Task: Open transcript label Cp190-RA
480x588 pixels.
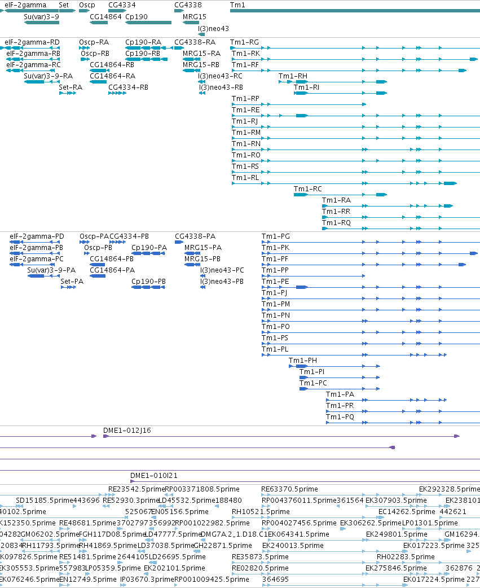Action: pyautogui.click(x=143, y=42)
